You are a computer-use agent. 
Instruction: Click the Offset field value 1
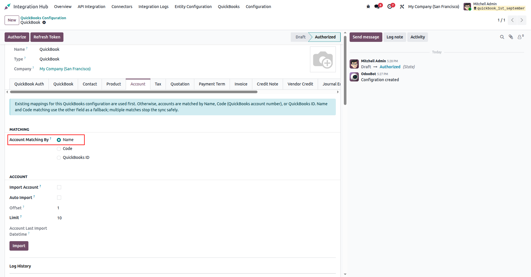[x=58, y=208]
